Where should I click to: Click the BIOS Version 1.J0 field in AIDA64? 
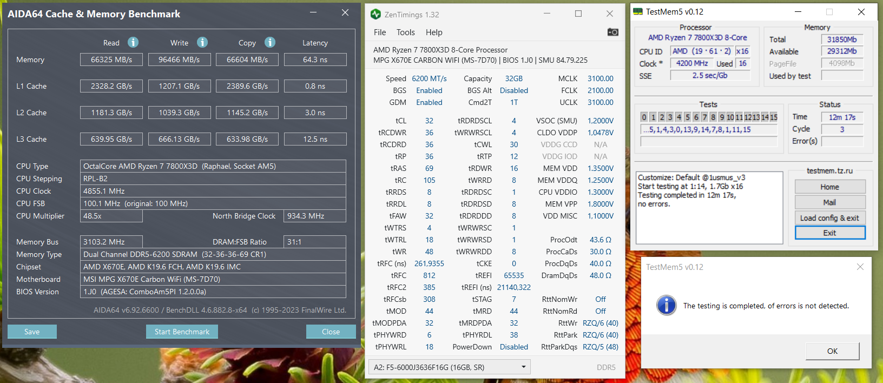point(213,292)
